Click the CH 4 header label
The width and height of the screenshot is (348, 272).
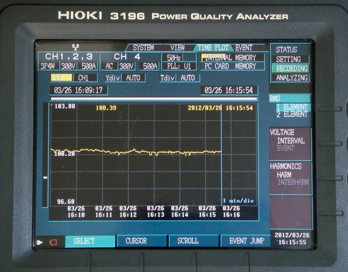coord(127,57)
